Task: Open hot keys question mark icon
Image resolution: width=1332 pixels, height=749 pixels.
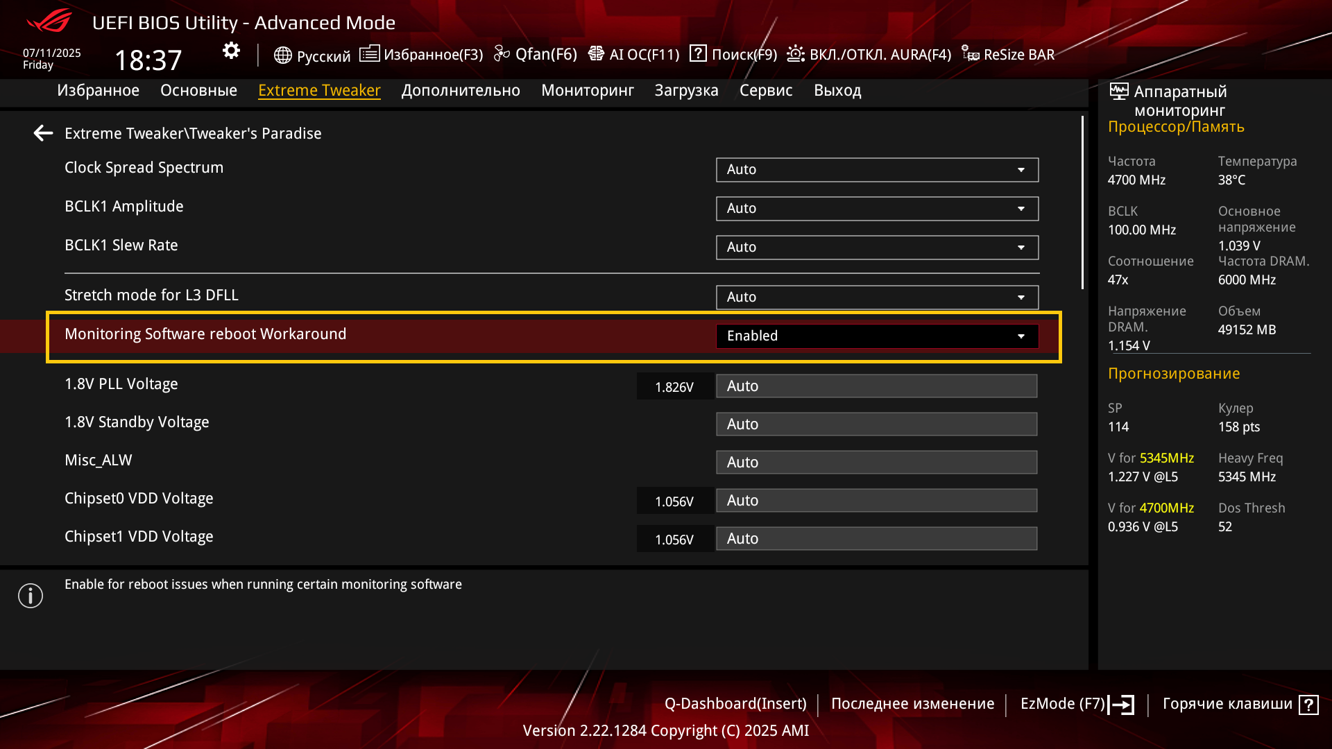Action: [1308, 705]
